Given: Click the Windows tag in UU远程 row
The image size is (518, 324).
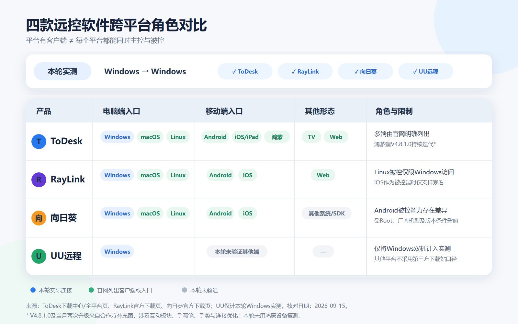Looking at the screenshot, I should 117,251.
